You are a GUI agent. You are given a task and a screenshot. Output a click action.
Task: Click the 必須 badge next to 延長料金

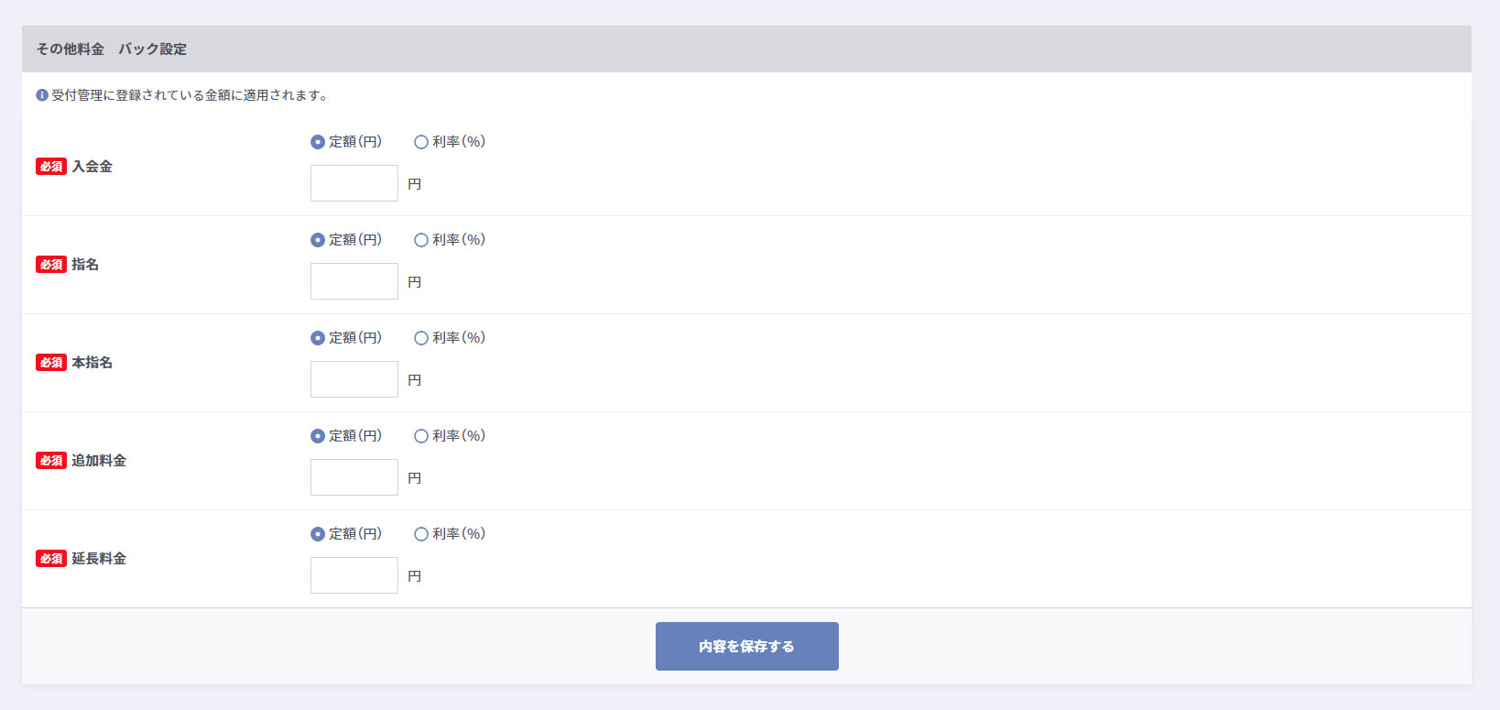pos(51,559)
